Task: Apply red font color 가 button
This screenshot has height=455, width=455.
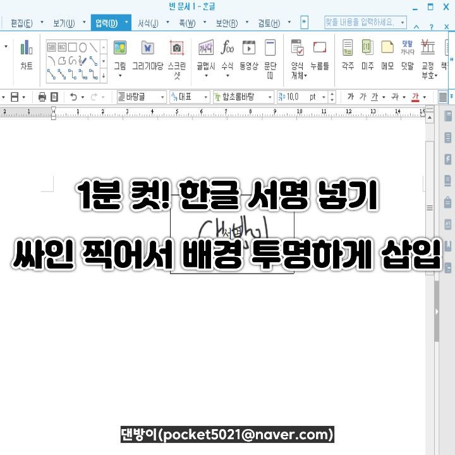Action: coord(416,97)
